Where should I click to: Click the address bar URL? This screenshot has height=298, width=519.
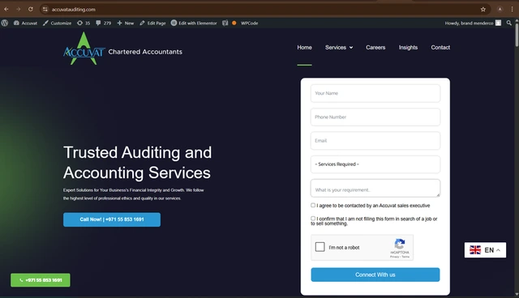coord(74,10)
